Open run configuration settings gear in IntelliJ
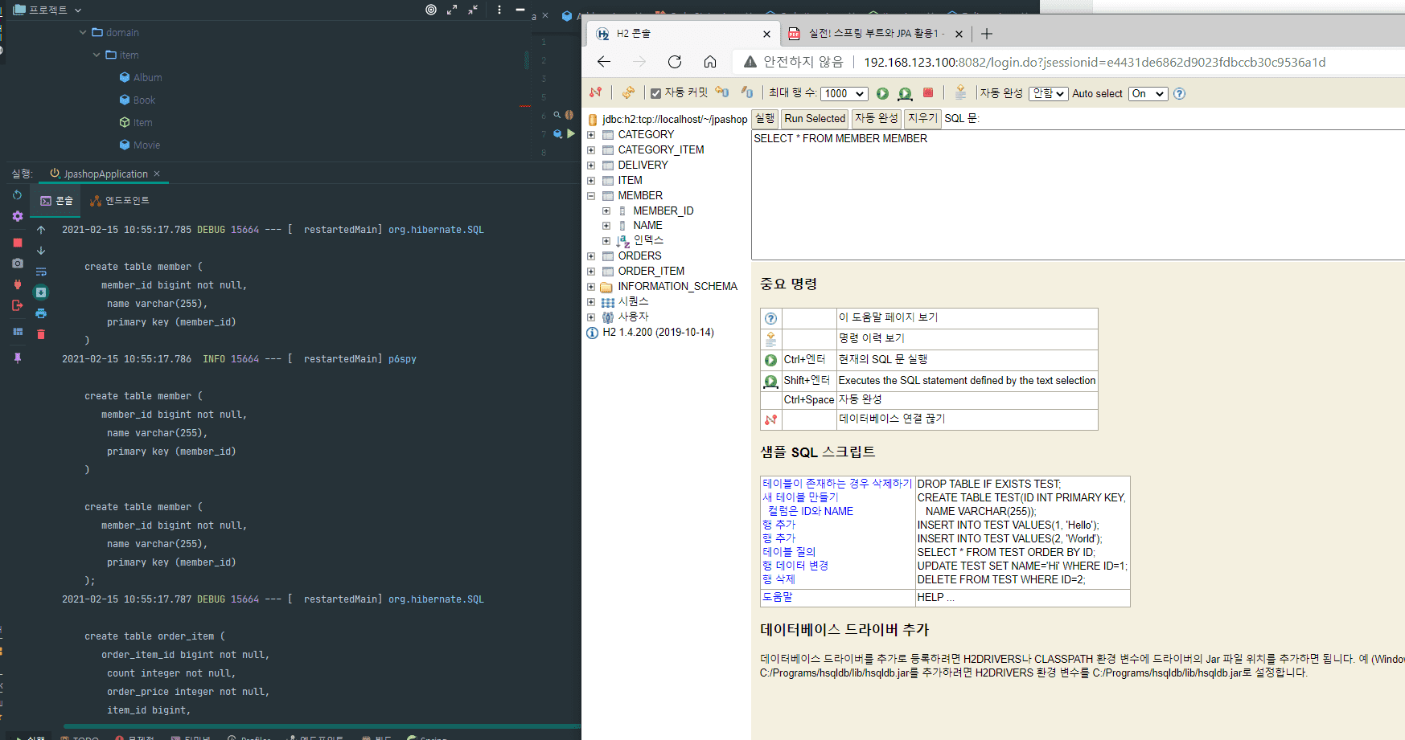Viewport: 1405px width, 740px height. (x=18, y=216)
